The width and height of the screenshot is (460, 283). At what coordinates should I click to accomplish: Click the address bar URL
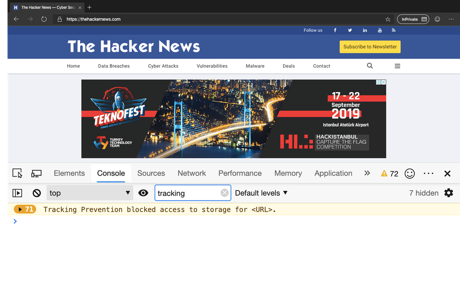click(93, 19)
